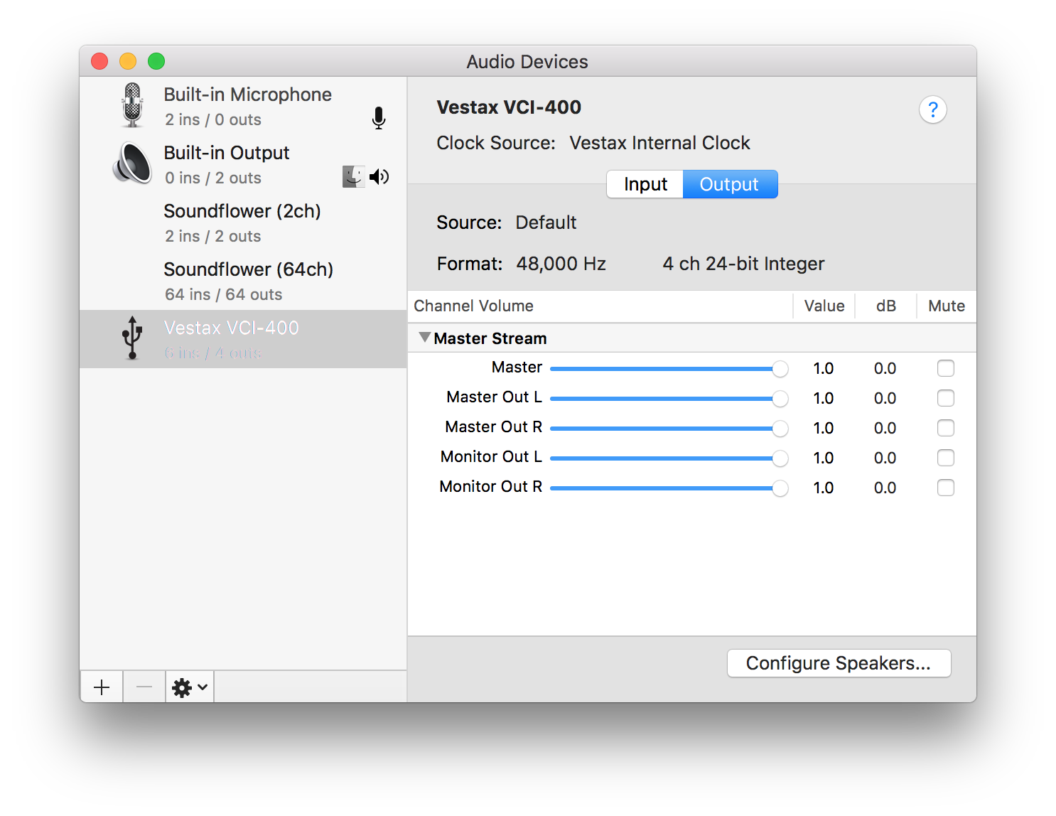The height and width of the screenshot is (816, 1056).
Task: Click the Monitor Out R value 1.0 field
Action: [824, 488]
